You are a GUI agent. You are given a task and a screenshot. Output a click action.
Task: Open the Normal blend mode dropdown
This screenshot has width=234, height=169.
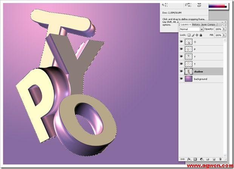point(191,29)
